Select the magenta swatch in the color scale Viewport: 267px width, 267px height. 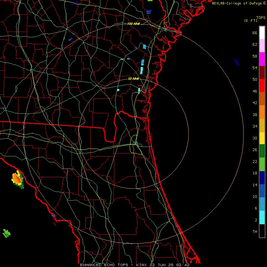[x=262, y=59]
